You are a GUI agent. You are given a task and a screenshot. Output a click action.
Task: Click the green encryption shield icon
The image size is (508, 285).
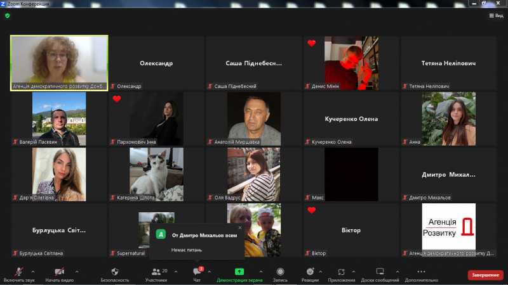point(8,16)
